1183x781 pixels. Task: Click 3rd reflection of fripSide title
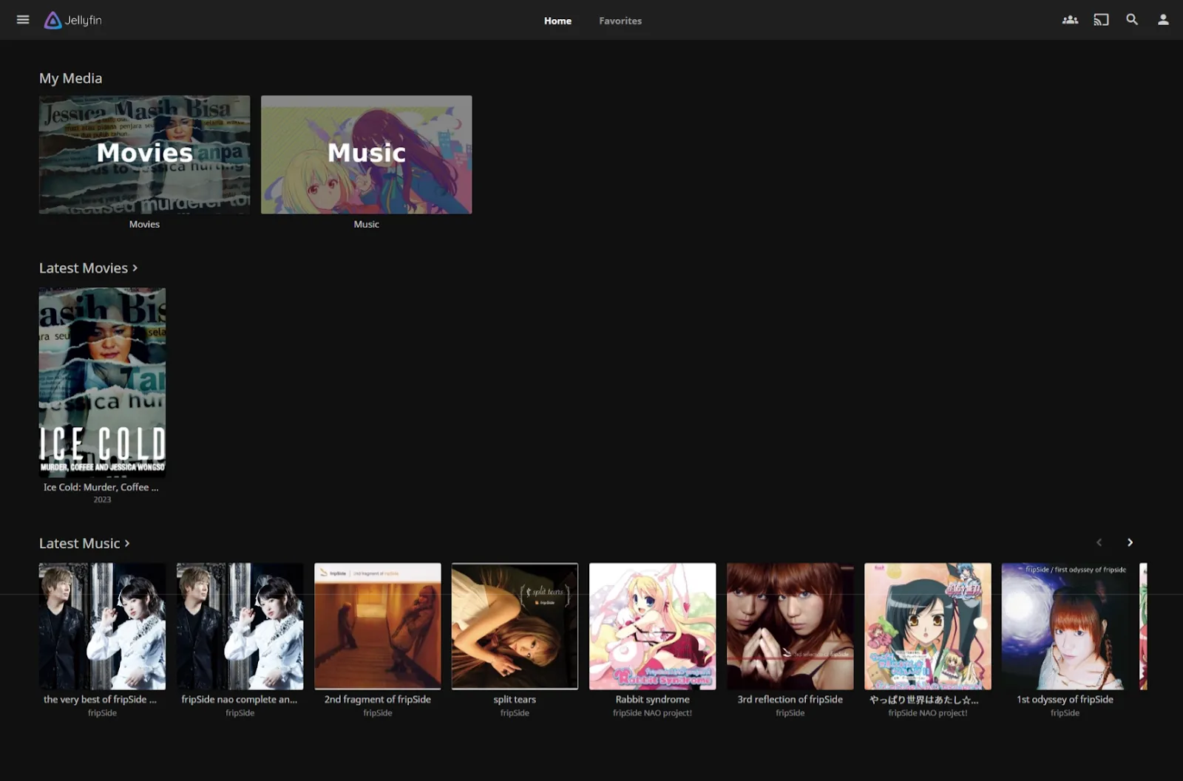coord(790,699)
